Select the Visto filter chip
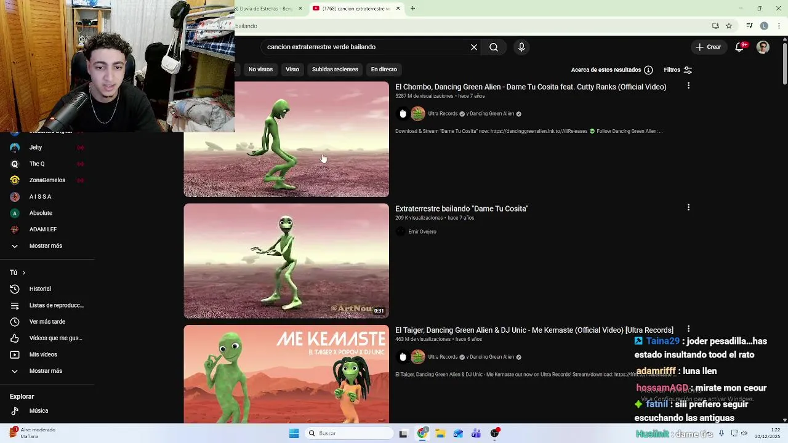This screenshot has width=788, height=443. click(292, 70)
